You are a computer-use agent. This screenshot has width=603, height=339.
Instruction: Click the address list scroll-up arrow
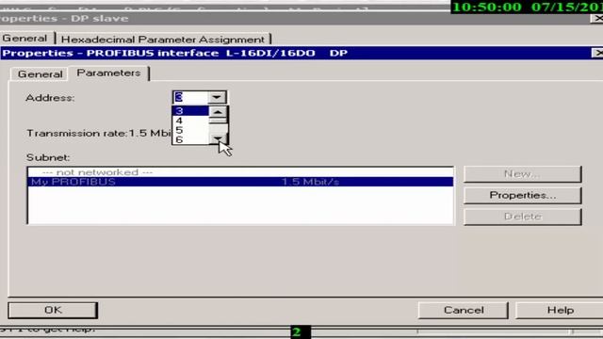(218, 112)
